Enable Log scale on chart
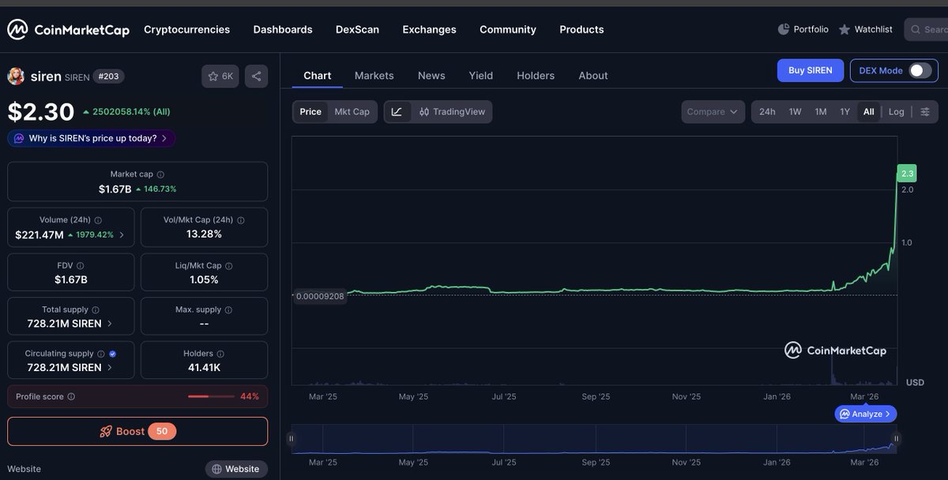948x480 pixels. (x=896, y=112)
